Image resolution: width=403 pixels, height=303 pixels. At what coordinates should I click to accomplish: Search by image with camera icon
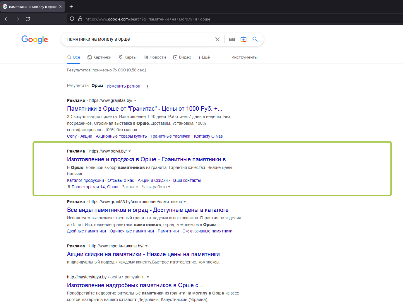point(243,39)
